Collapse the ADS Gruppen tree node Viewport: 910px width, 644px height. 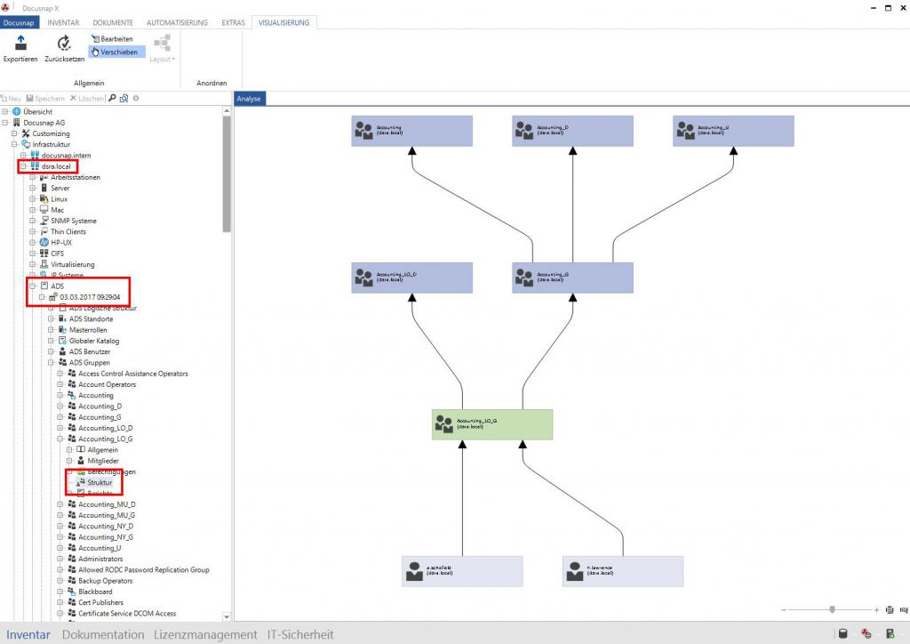click(51, 362)
